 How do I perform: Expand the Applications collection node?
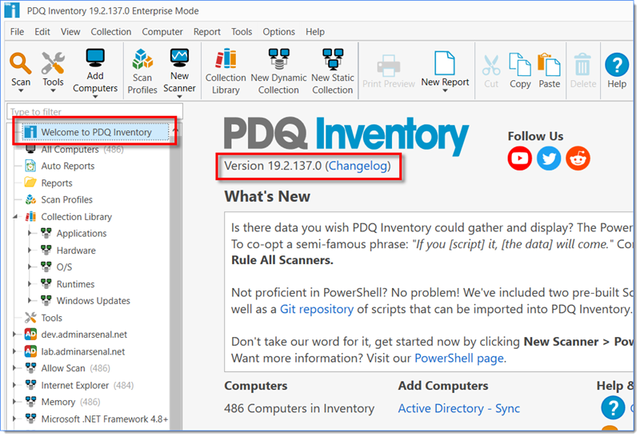tap(30, 233)
